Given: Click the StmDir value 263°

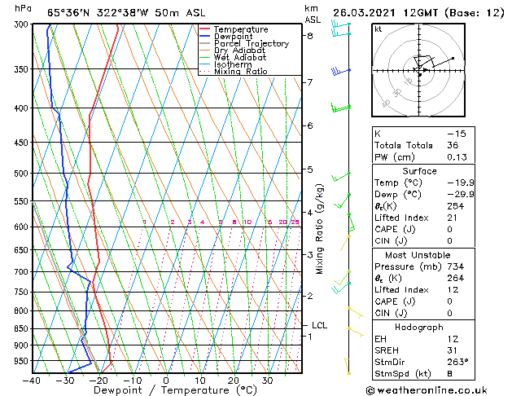Looking at the screenshot, I should pos(457,362).
